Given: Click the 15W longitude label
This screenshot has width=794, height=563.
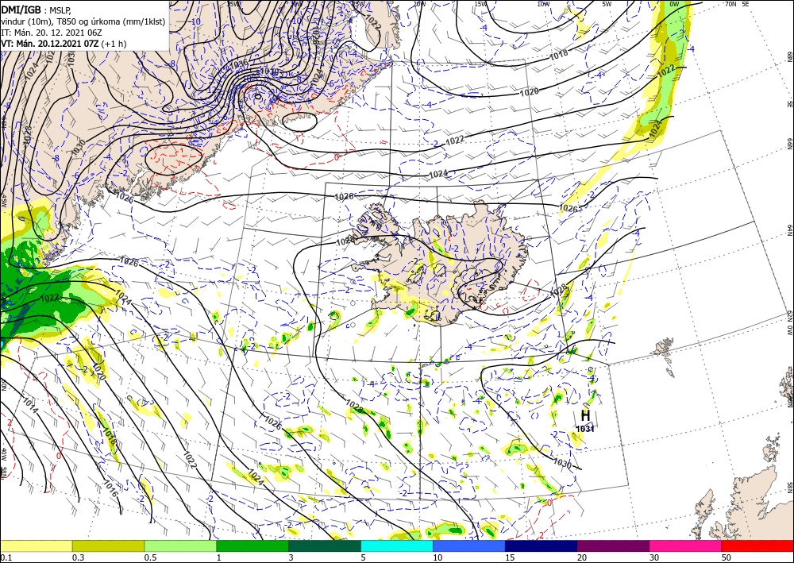Looking at the screenshot, I should (480, 4).
